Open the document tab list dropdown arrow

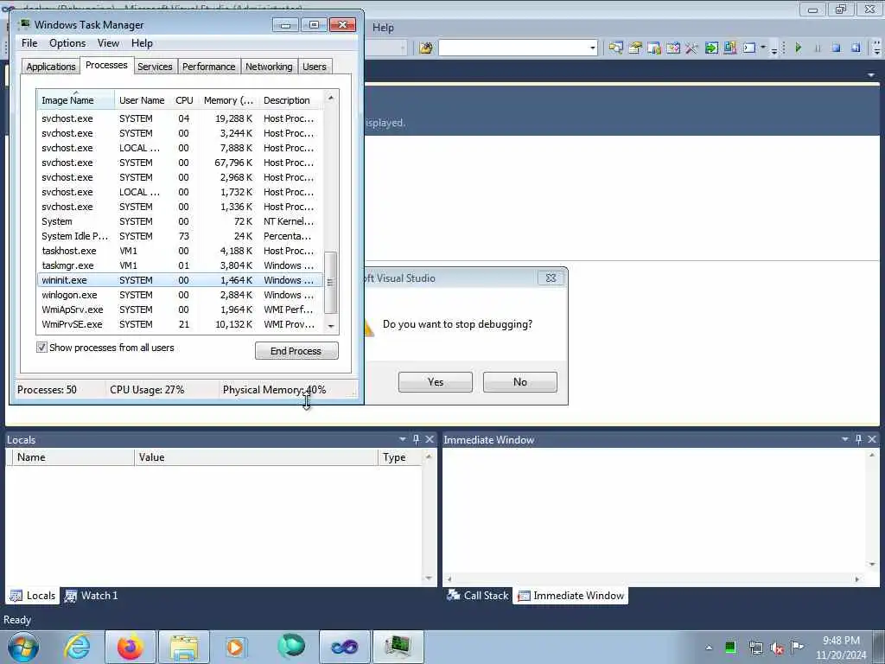[871, 74]
